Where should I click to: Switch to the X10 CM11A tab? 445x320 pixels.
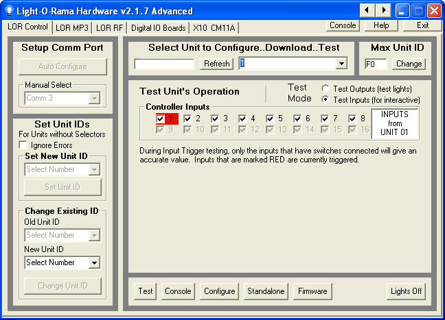pos(214,28)
